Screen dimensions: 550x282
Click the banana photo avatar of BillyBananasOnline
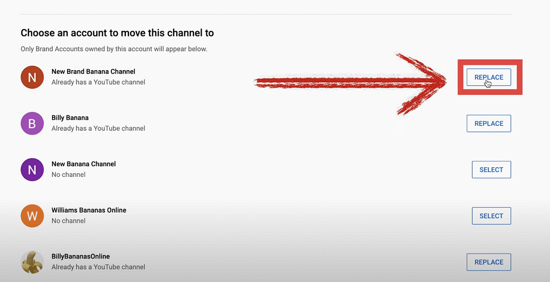32,262
